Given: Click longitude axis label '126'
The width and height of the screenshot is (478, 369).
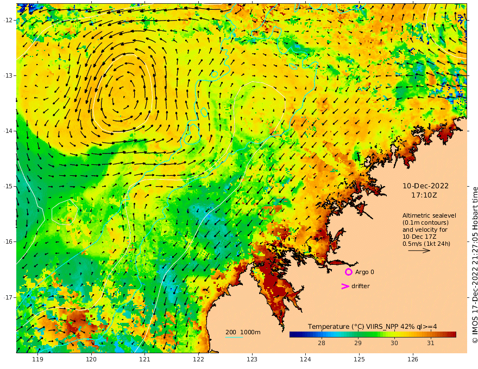Looking at the screenshot, I should (413, 359).
